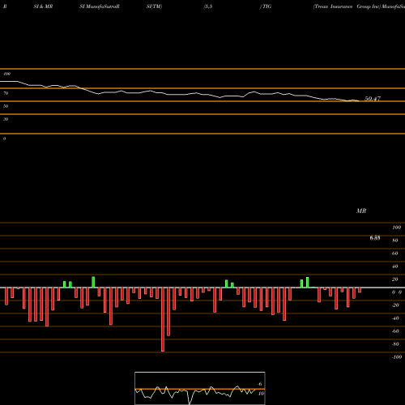This screenshot has width=405, height=405.
Task: Click the "SI MunafaSutraR" header text
Action: [100, 6]
